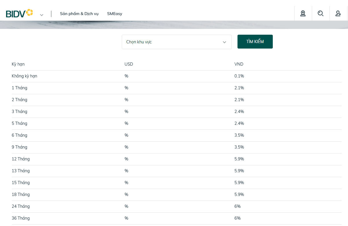The height and width of the screenshot is (226, 348).
Task: Click the TÌM KIẾM button
Action: pyautogui.click(x=255, y=42)
